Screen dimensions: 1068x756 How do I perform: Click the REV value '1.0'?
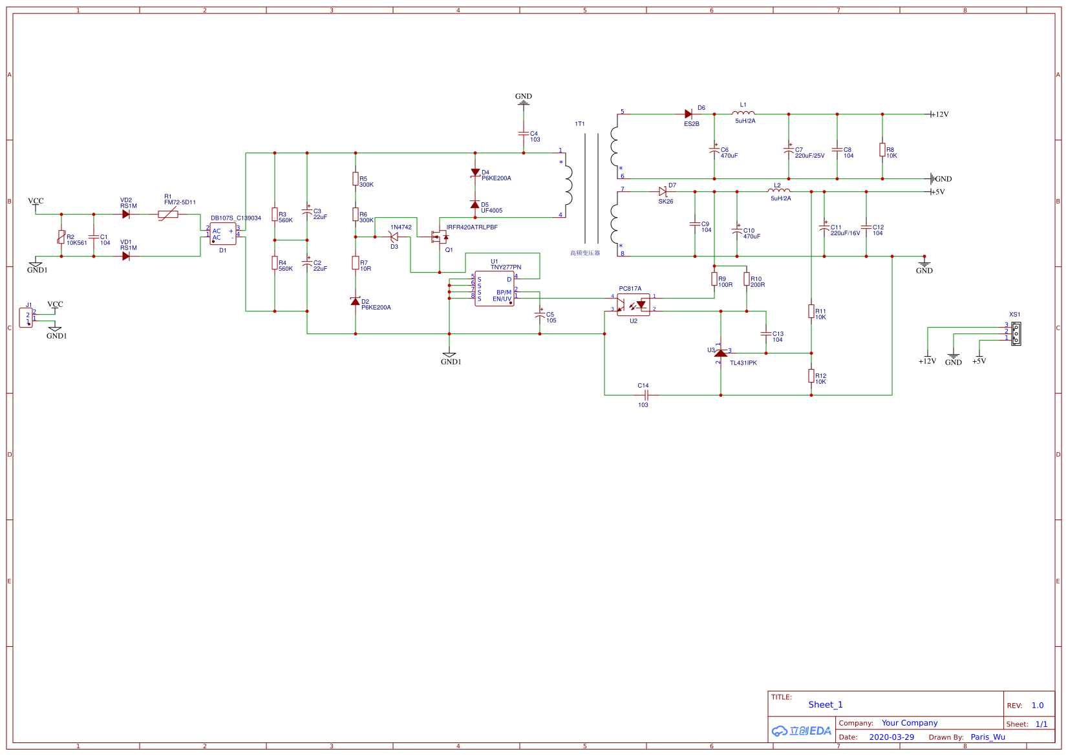click(1038, 706)
